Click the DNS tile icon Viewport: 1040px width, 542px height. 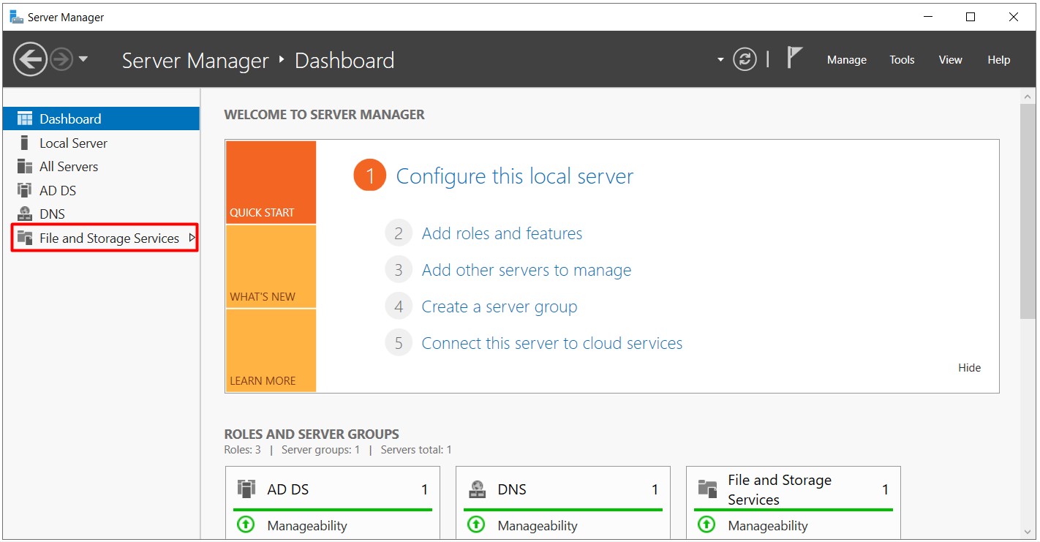(x=477, y=489)
